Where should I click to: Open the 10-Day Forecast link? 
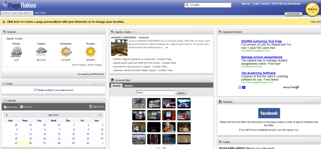[x=95, y=65]
